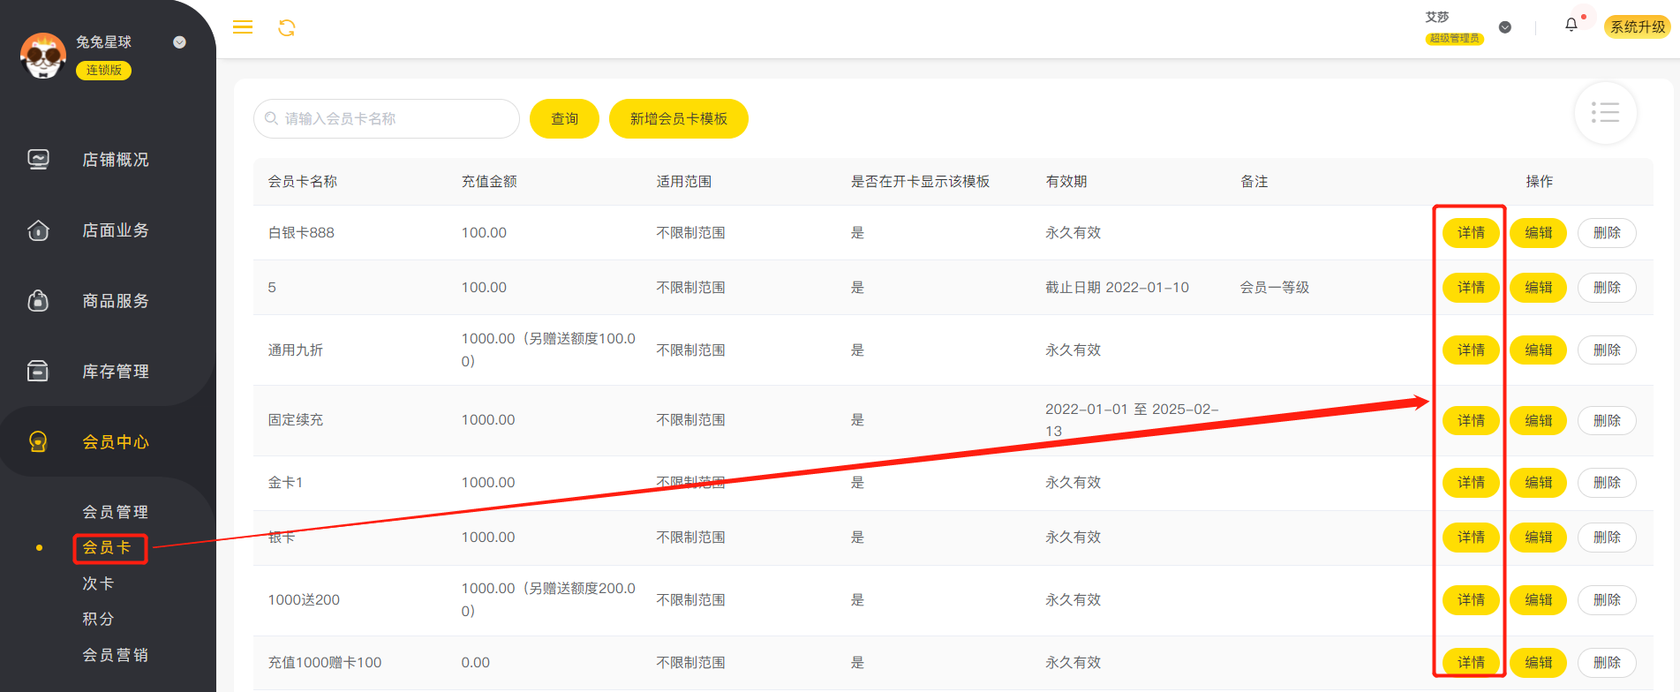Click the 会员一等级 remark text
The height and width of the screenshot is (692, 1680).
click(1275, 288)
